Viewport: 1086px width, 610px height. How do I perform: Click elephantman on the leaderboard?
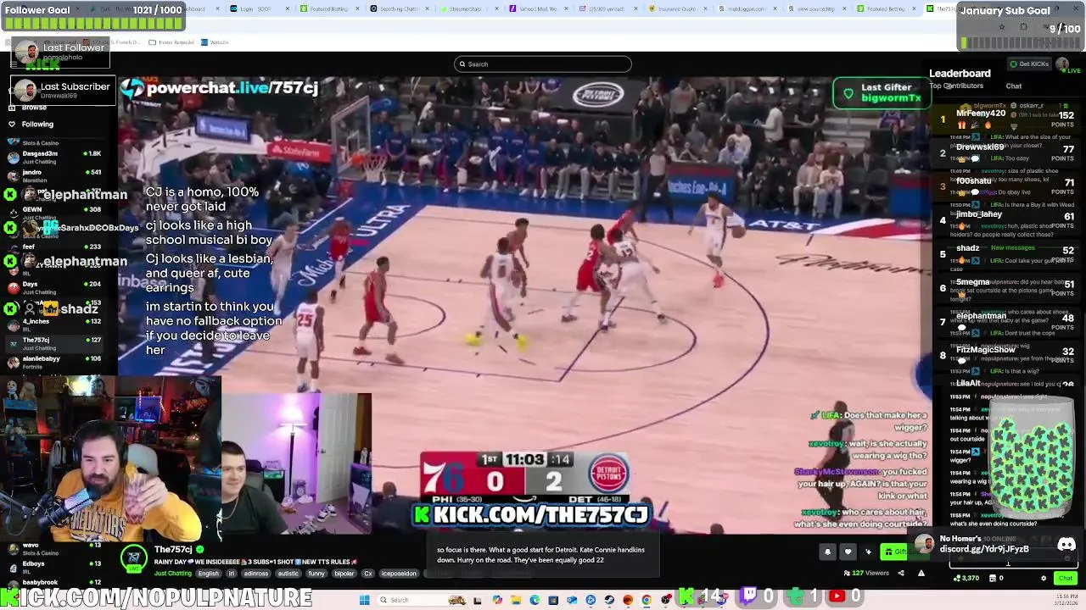(x=981, y=315)
